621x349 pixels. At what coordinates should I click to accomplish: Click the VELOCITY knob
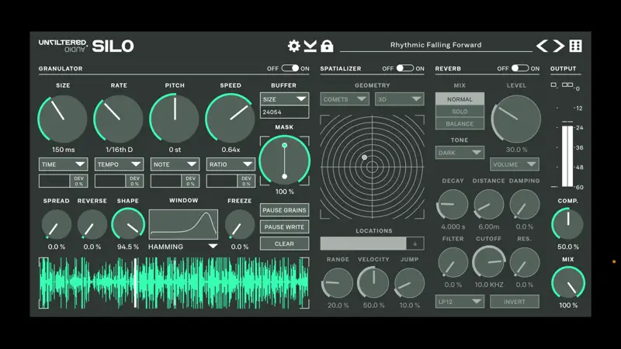373,282
